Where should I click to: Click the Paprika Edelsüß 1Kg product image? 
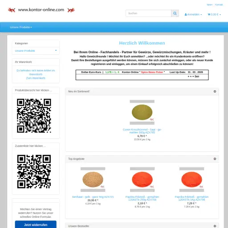(x=191, y=179)
